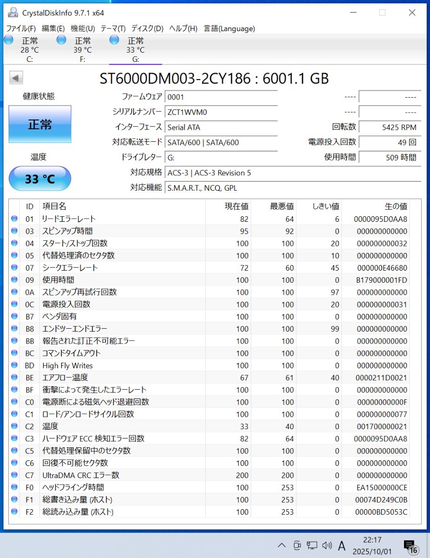Open the 言語(Language) menu
This screenshot has height=558, width=430.
pos(229,28)
